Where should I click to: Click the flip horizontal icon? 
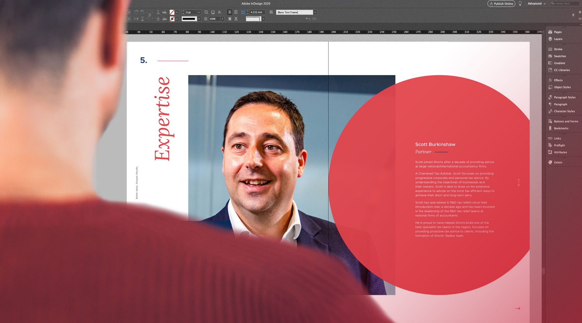[x=136, y=19]
